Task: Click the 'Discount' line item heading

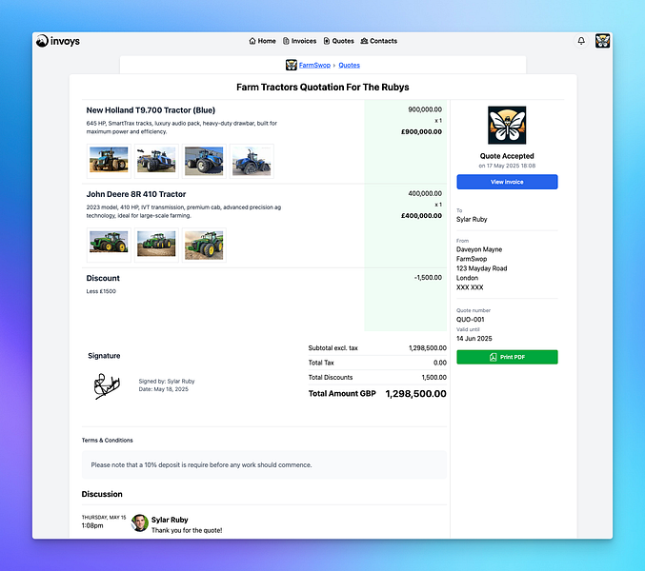Action: click(103, 278)
